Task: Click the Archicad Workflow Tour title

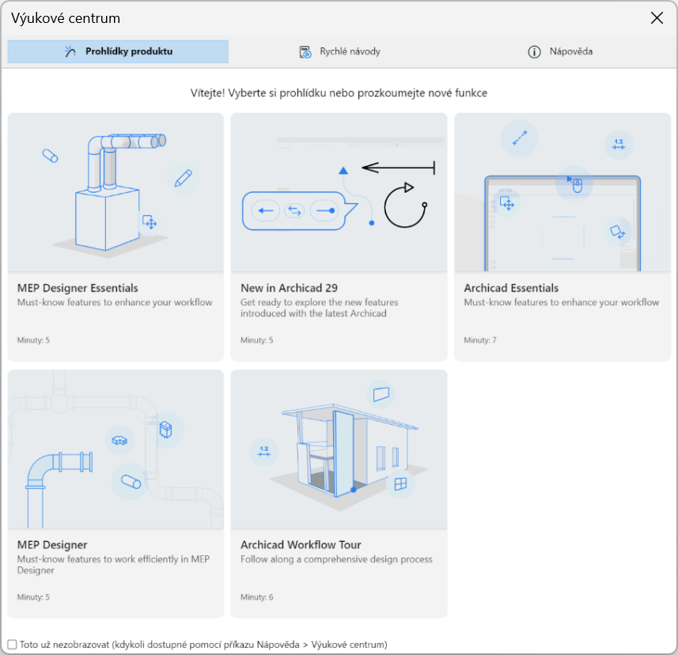Action: click(301, 544)
